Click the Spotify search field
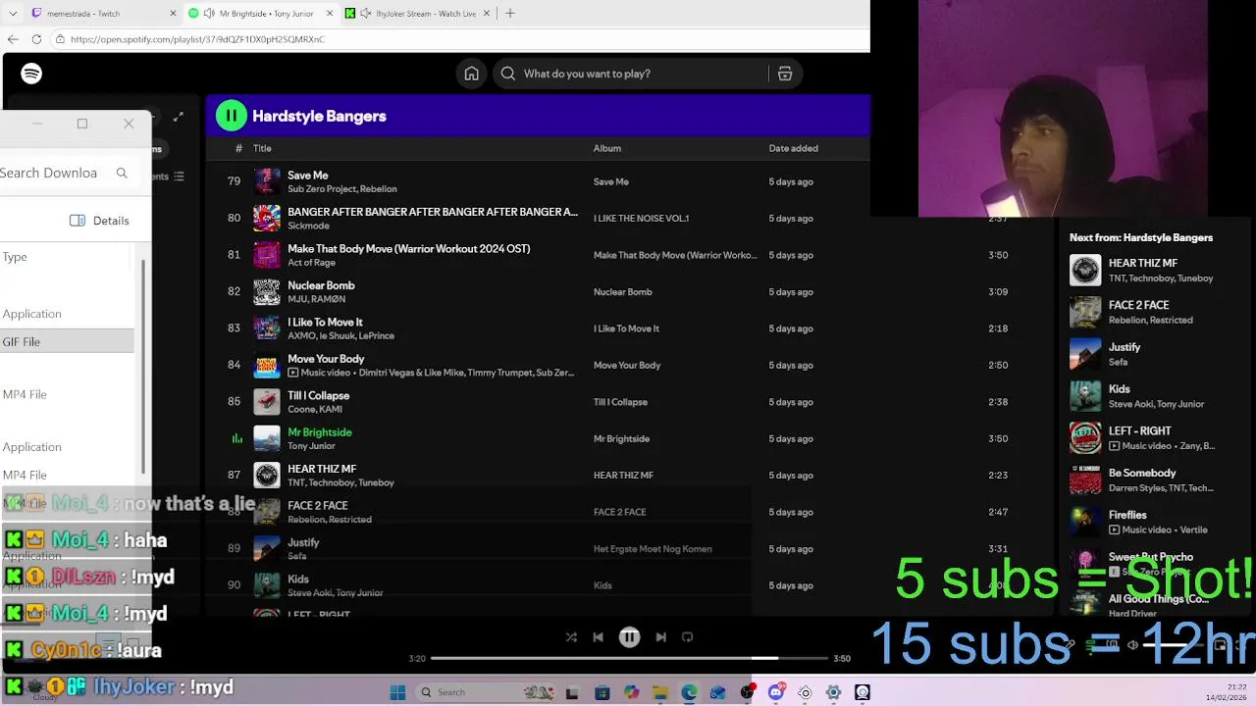1256x706 pixels. 632,74
